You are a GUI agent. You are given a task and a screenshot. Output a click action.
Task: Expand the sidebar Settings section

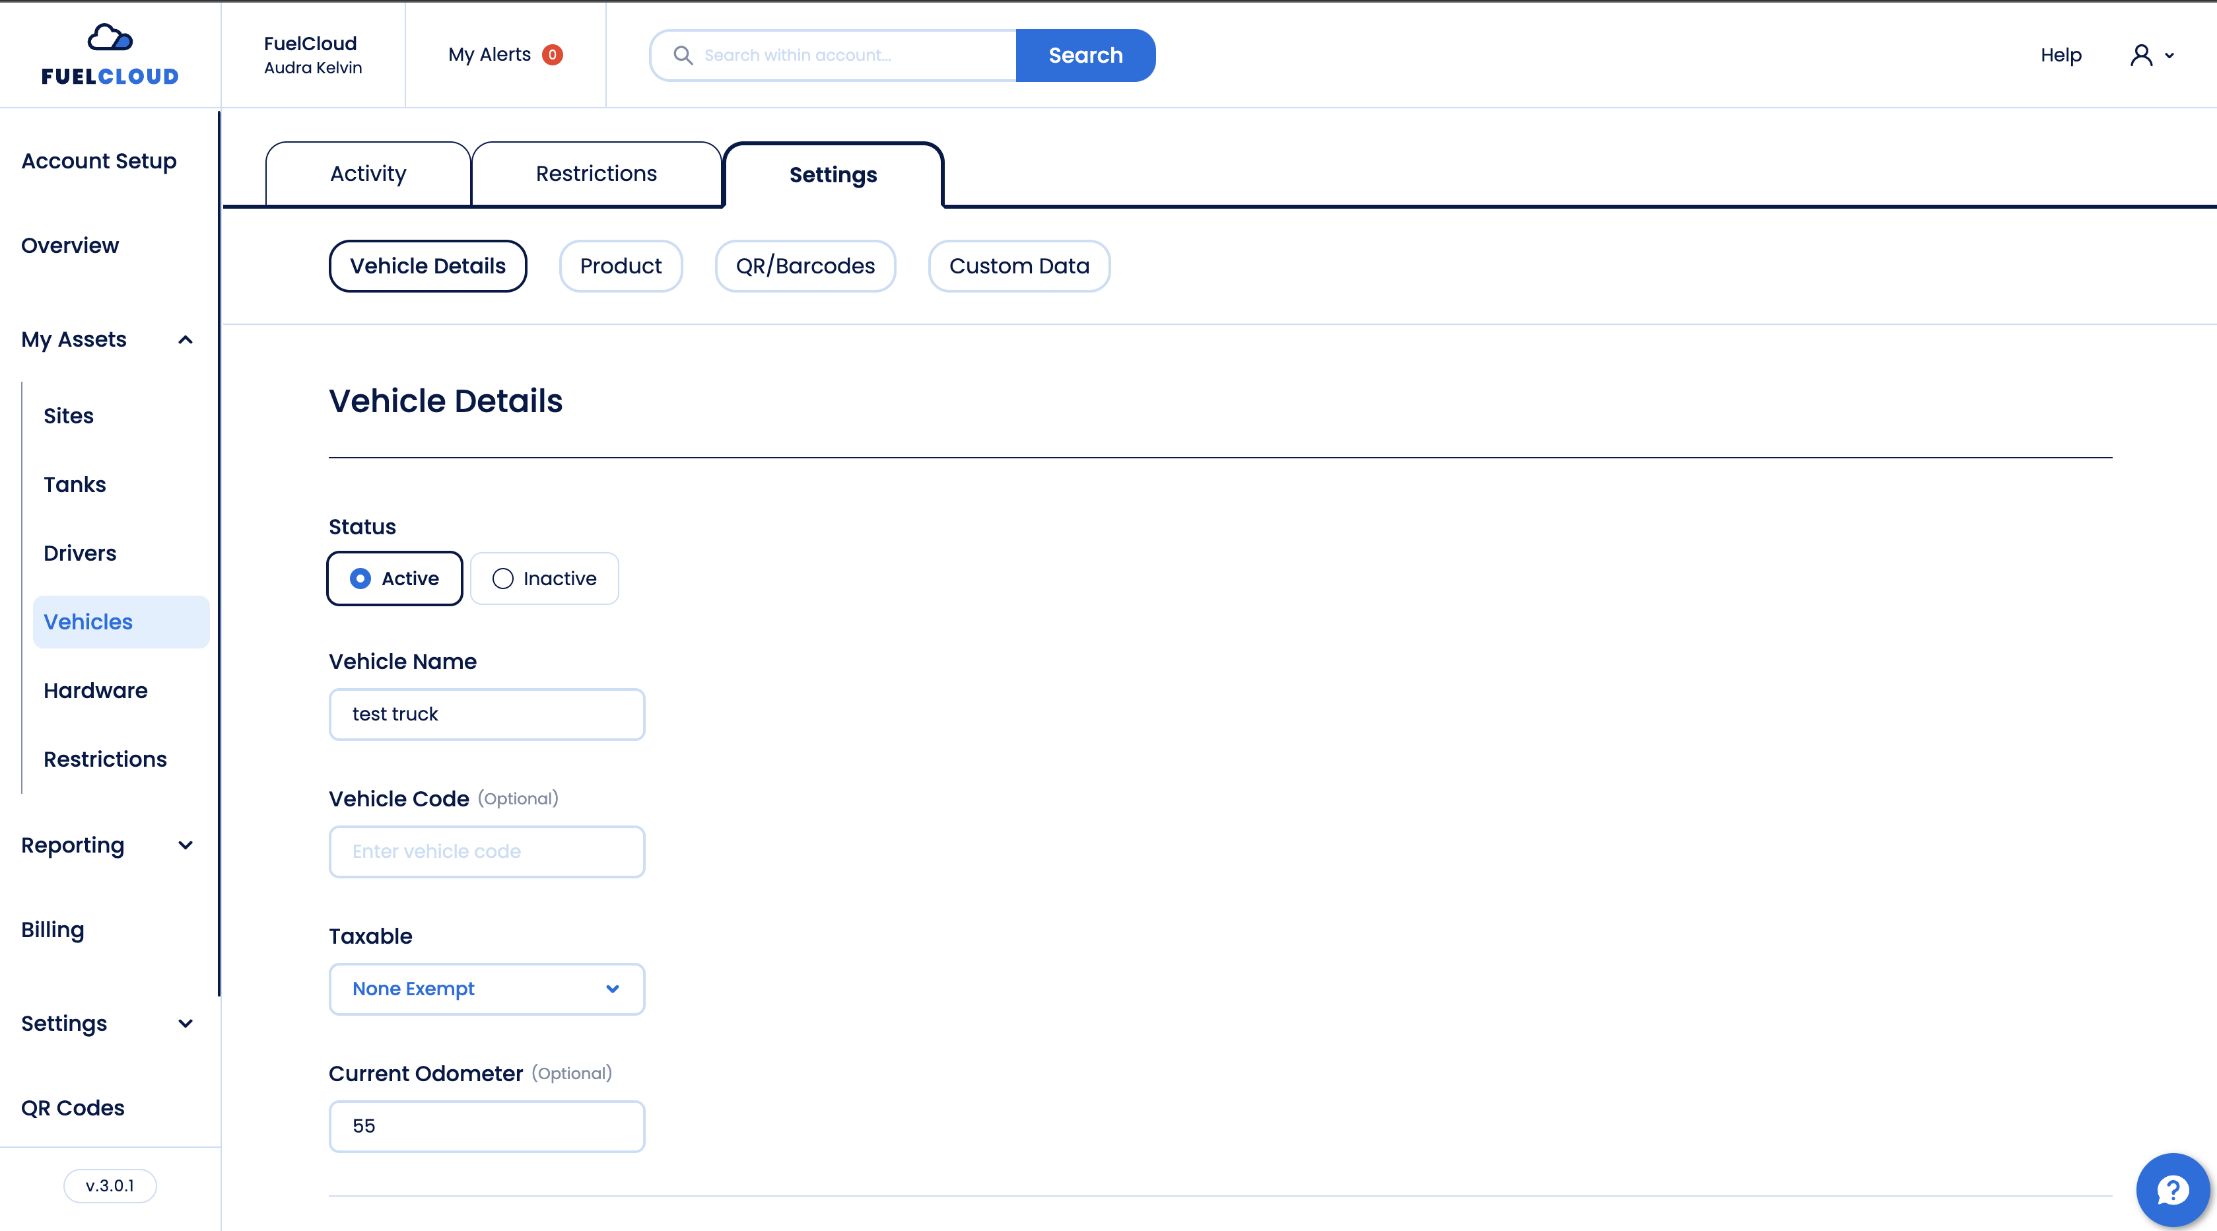[185, 1024]
